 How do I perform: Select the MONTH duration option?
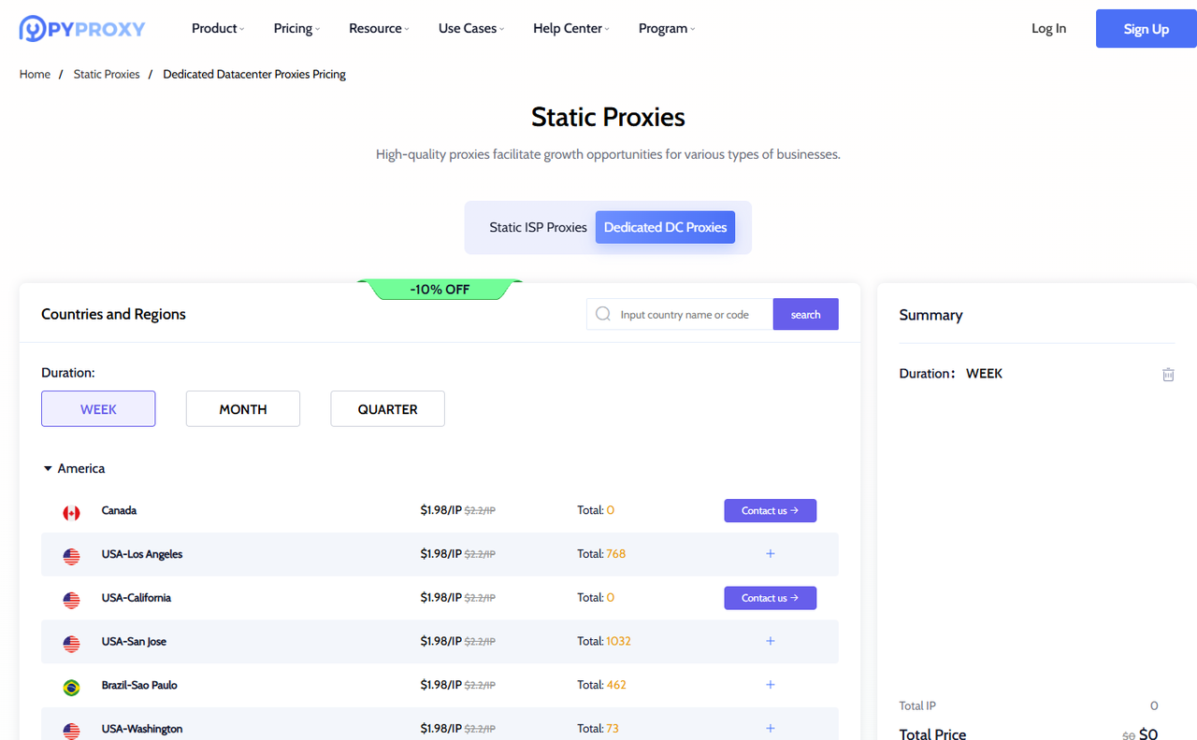tap(243, 409)
